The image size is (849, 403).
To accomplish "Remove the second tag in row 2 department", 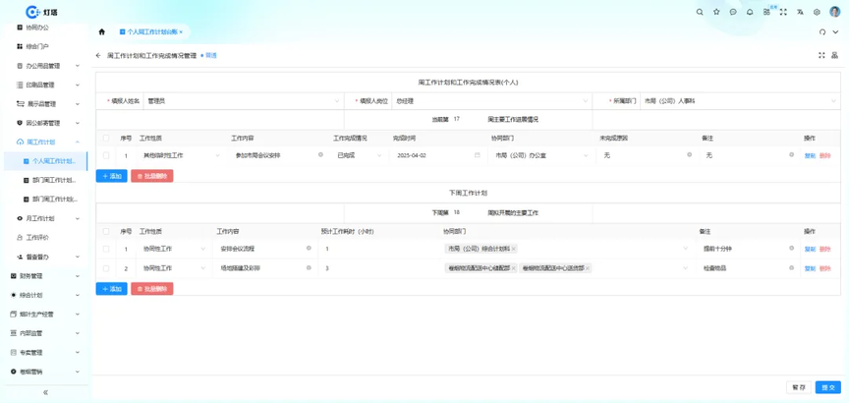I will pos(588,268).
